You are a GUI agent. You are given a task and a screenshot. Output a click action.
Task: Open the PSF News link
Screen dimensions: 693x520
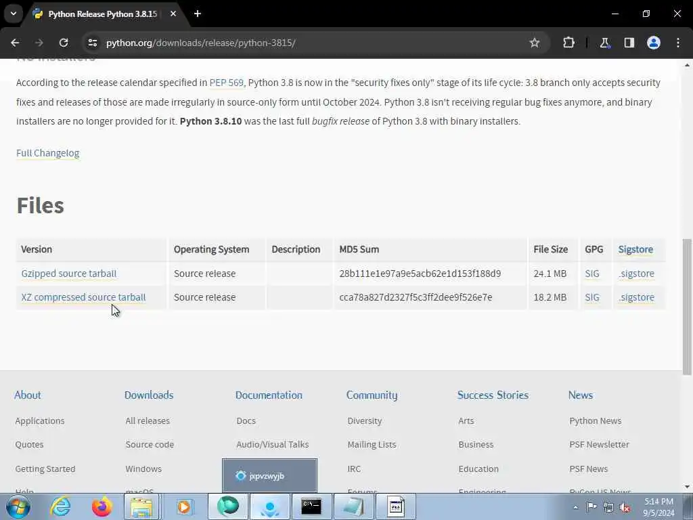coord(589,469)
